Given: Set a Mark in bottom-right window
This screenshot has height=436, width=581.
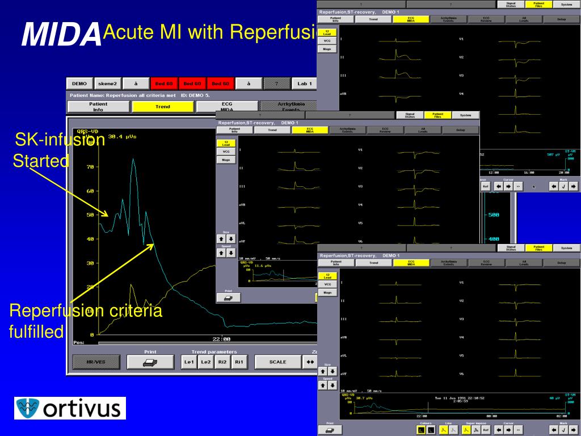Looking at the screenshot, I should pos(563,430).
